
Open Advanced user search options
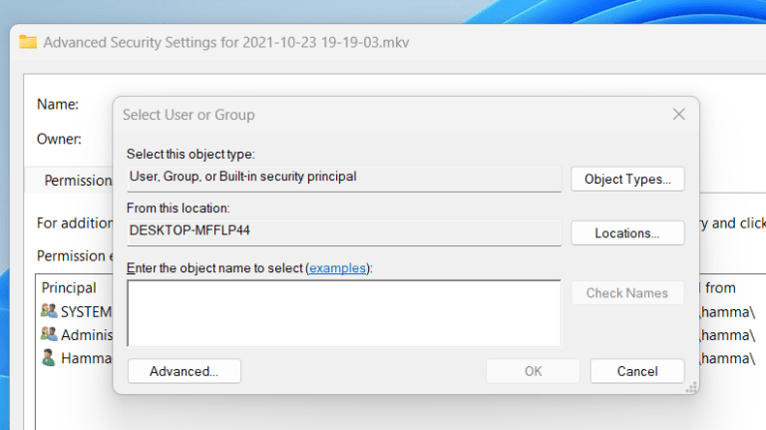coord(185,371)
